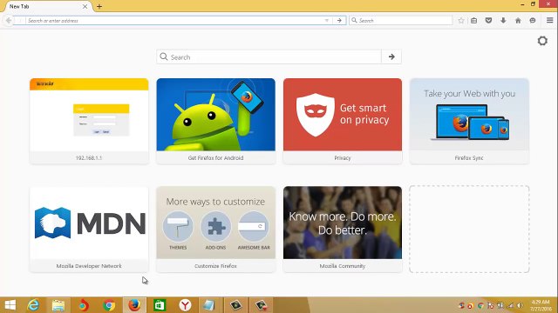Open the 192.168.1.1 tile

89,121
